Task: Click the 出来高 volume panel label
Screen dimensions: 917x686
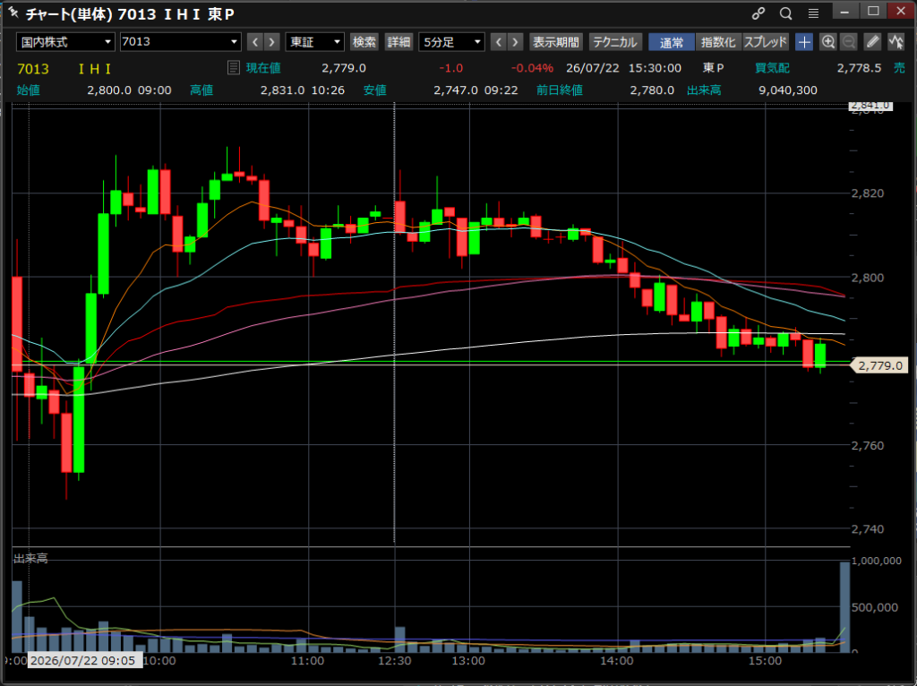Action: (30, 559)
